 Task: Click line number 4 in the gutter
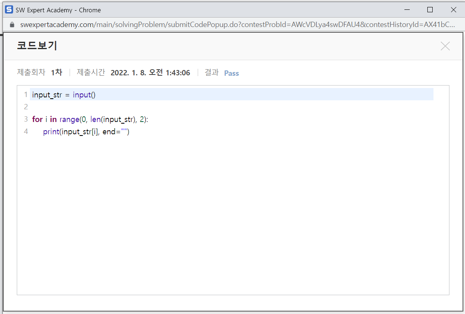26,131
